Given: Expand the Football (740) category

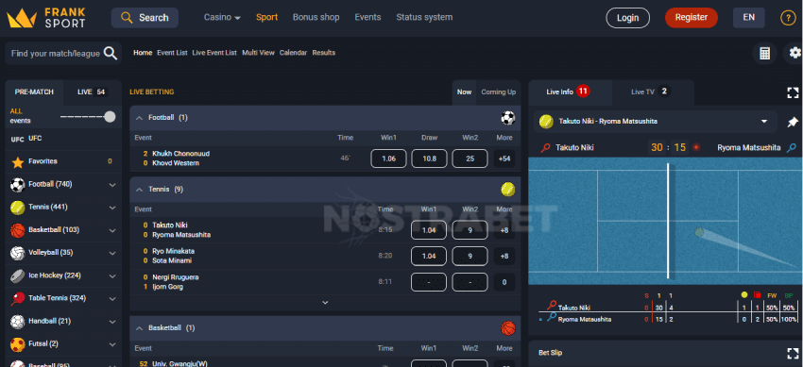Looking at the screenshot, I should coord(112,185).
